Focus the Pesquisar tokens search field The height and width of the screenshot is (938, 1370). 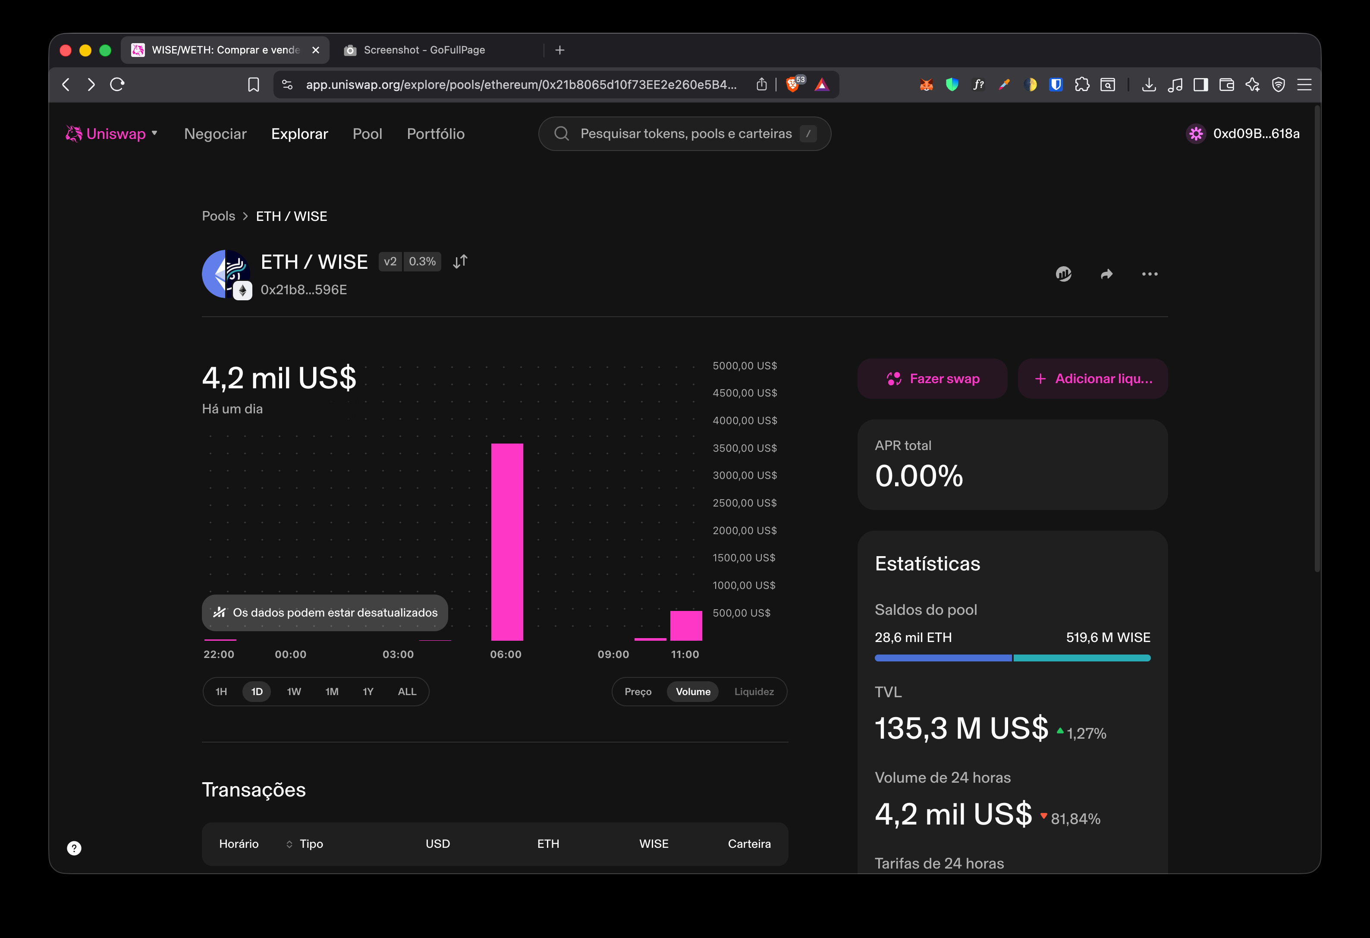[685, 134]
